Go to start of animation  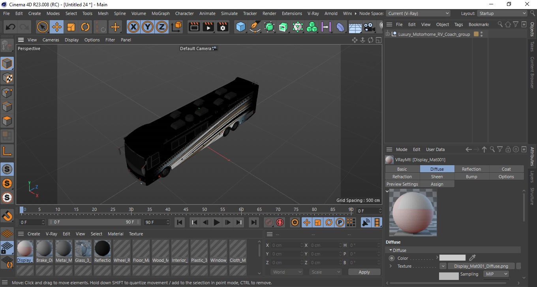coord(180,222)
